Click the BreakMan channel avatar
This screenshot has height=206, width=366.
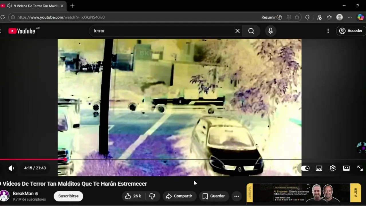4,196
